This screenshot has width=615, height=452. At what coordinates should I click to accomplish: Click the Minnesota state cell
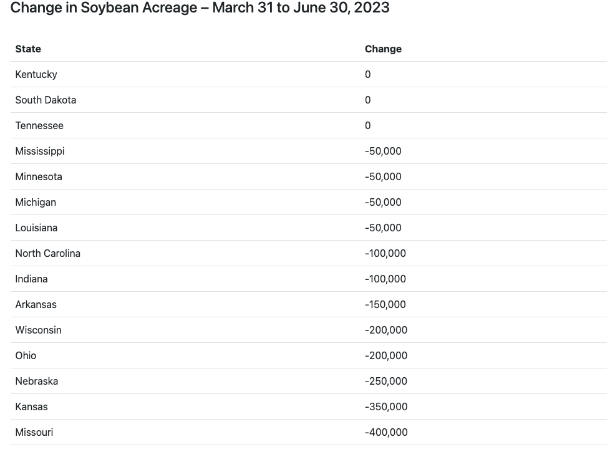coord(39,176)
